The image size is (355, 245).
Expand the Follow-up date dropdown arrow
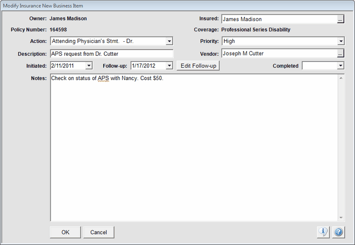pyautogui.click(x=169, y=66)
